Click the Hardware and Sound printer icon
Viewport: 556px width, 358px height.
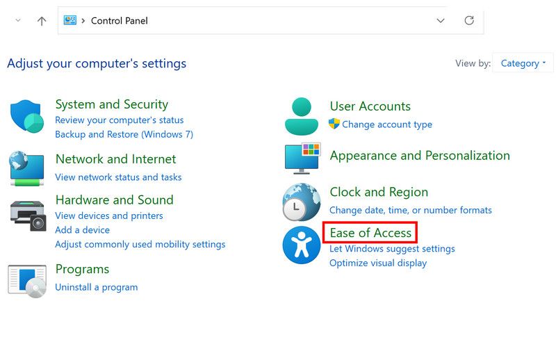pos(28,215)
